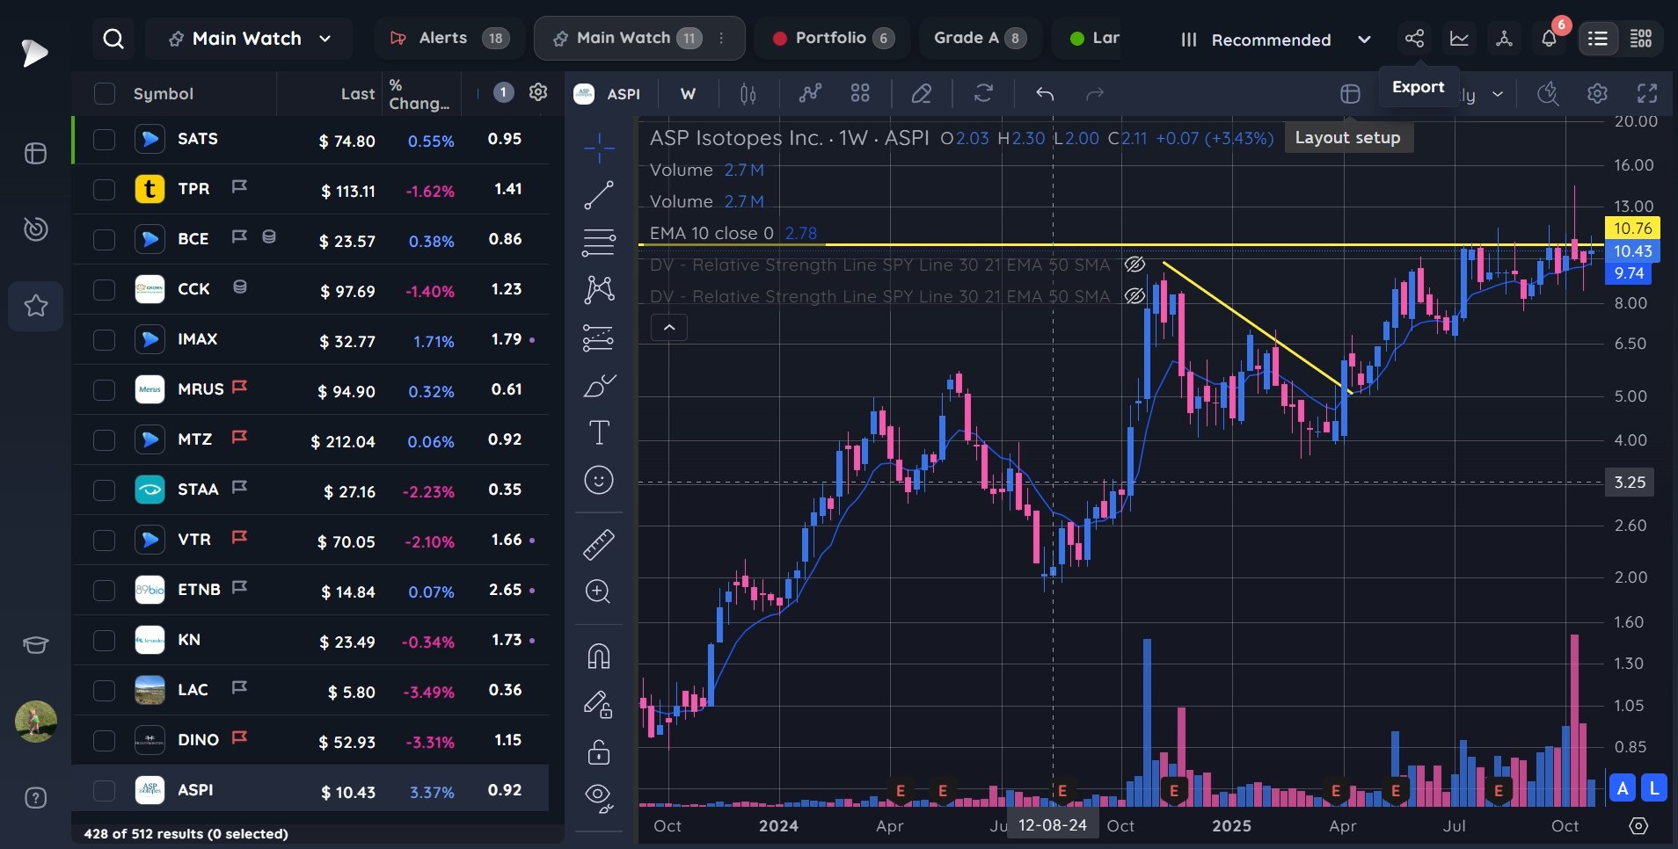The height and width of the screenshot is (849, 1678).
Task: Click the replay refresh icon in toolbar
Action: 983,94
